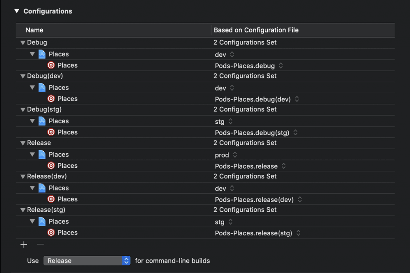
Task: Collapse Places project under Release(dev)
Action: pyautogui.click(x=32, y=188)
